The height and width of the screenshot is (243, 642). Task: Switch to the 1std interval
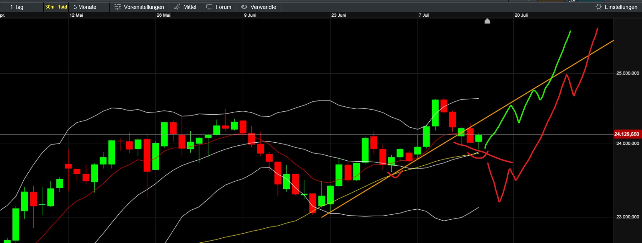pyautogui.click(x=62, y=7)
